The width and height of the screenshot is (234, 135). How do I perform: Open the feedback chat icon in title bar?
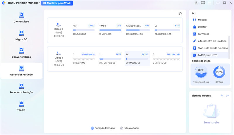[x=203, y=3]
